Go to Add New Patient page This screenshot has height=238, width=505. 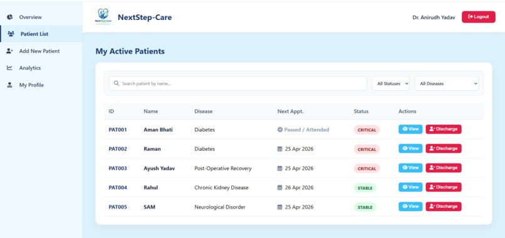41,51
